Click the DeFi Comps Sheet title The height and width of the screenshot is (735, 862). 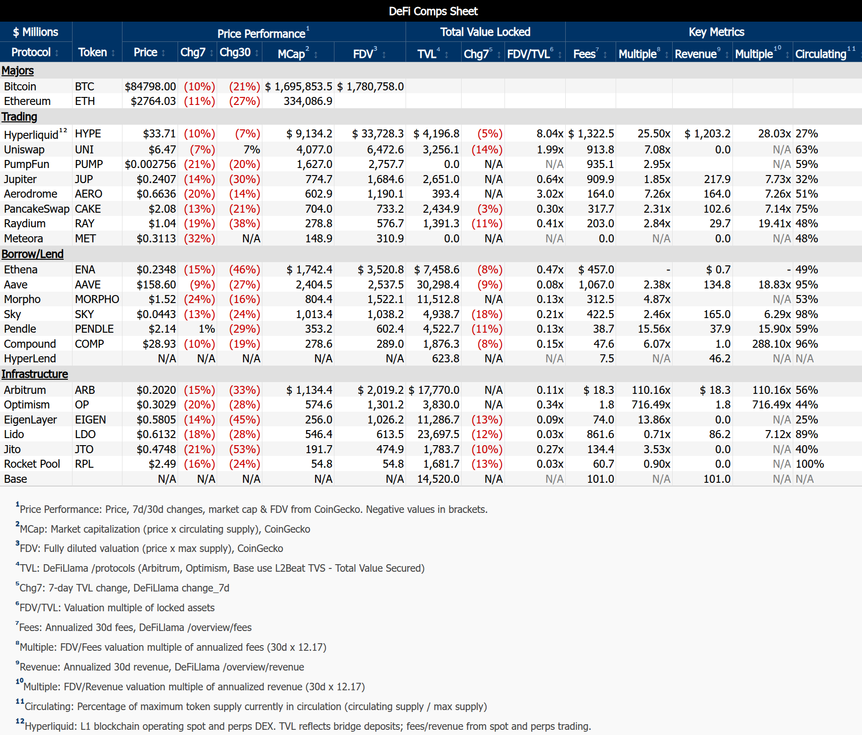(x=433, y=11)
